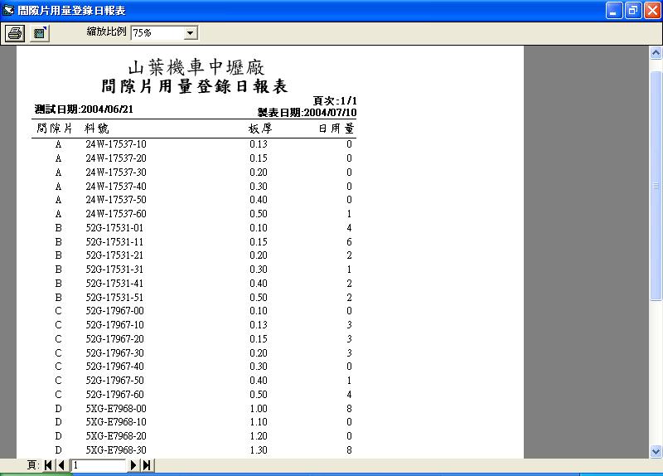Click thickness 1.00 in 5XG-E7968-00 row
The image size is (663, 476).
point(259,408)
